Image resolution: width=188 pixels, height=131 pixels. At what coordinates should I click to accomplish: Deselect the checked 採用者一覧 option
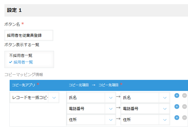tap(21, 62)
